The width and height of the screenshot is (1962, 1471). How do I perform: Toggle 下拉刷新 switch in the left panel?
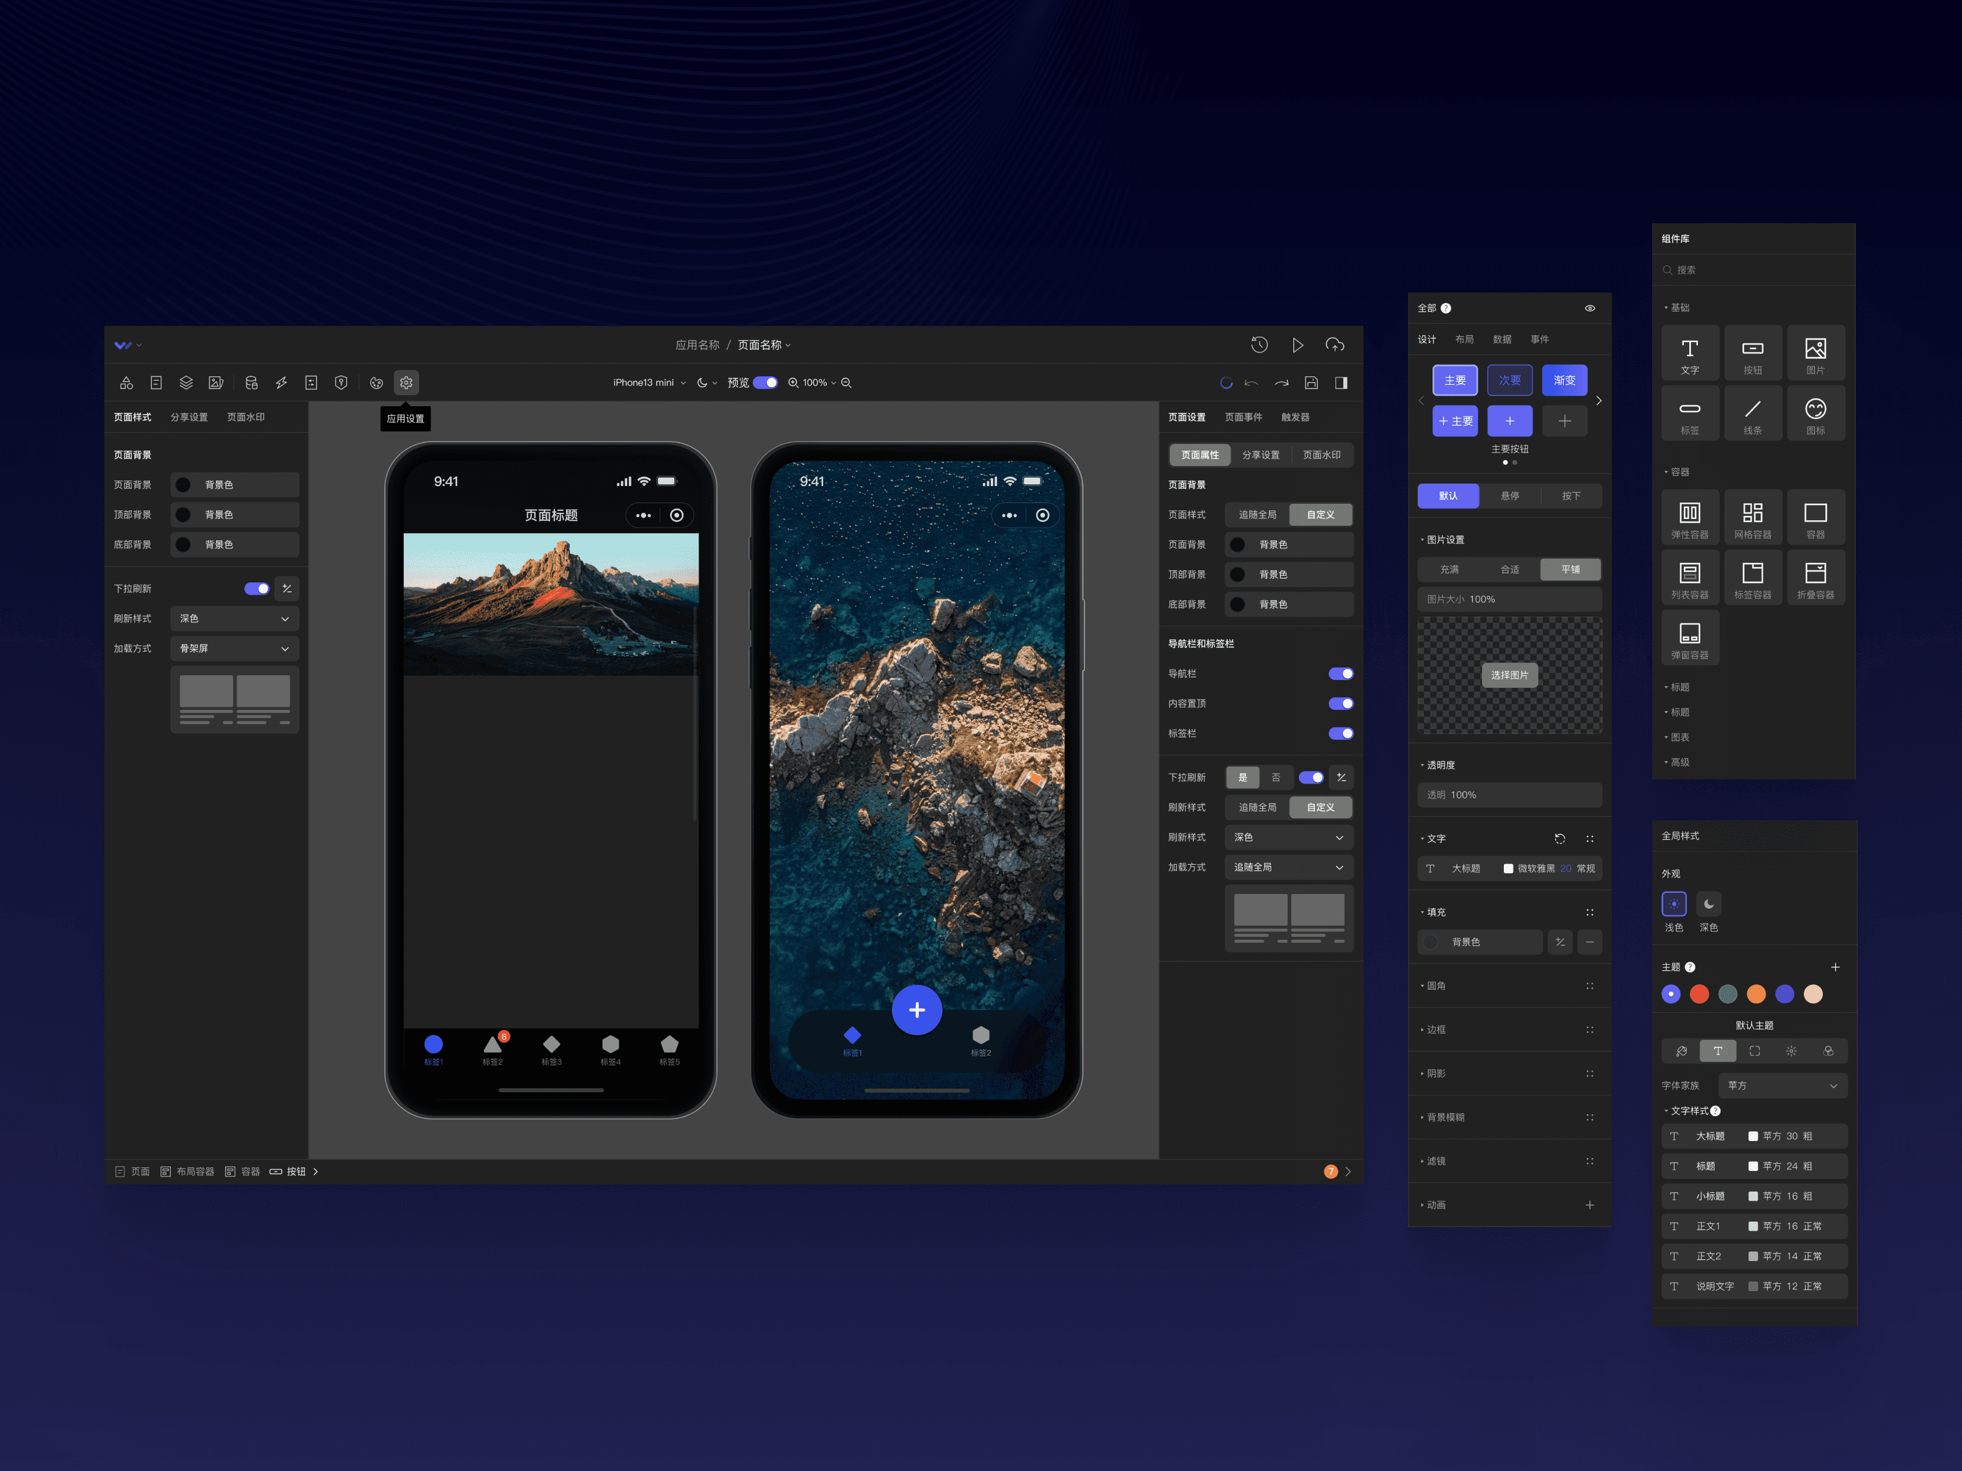[257, 589]
